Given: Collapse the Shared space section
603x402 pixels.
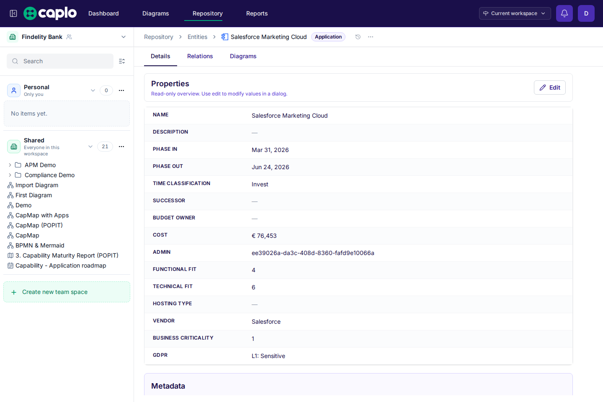Looking at the screenshot, I should 90,147.
